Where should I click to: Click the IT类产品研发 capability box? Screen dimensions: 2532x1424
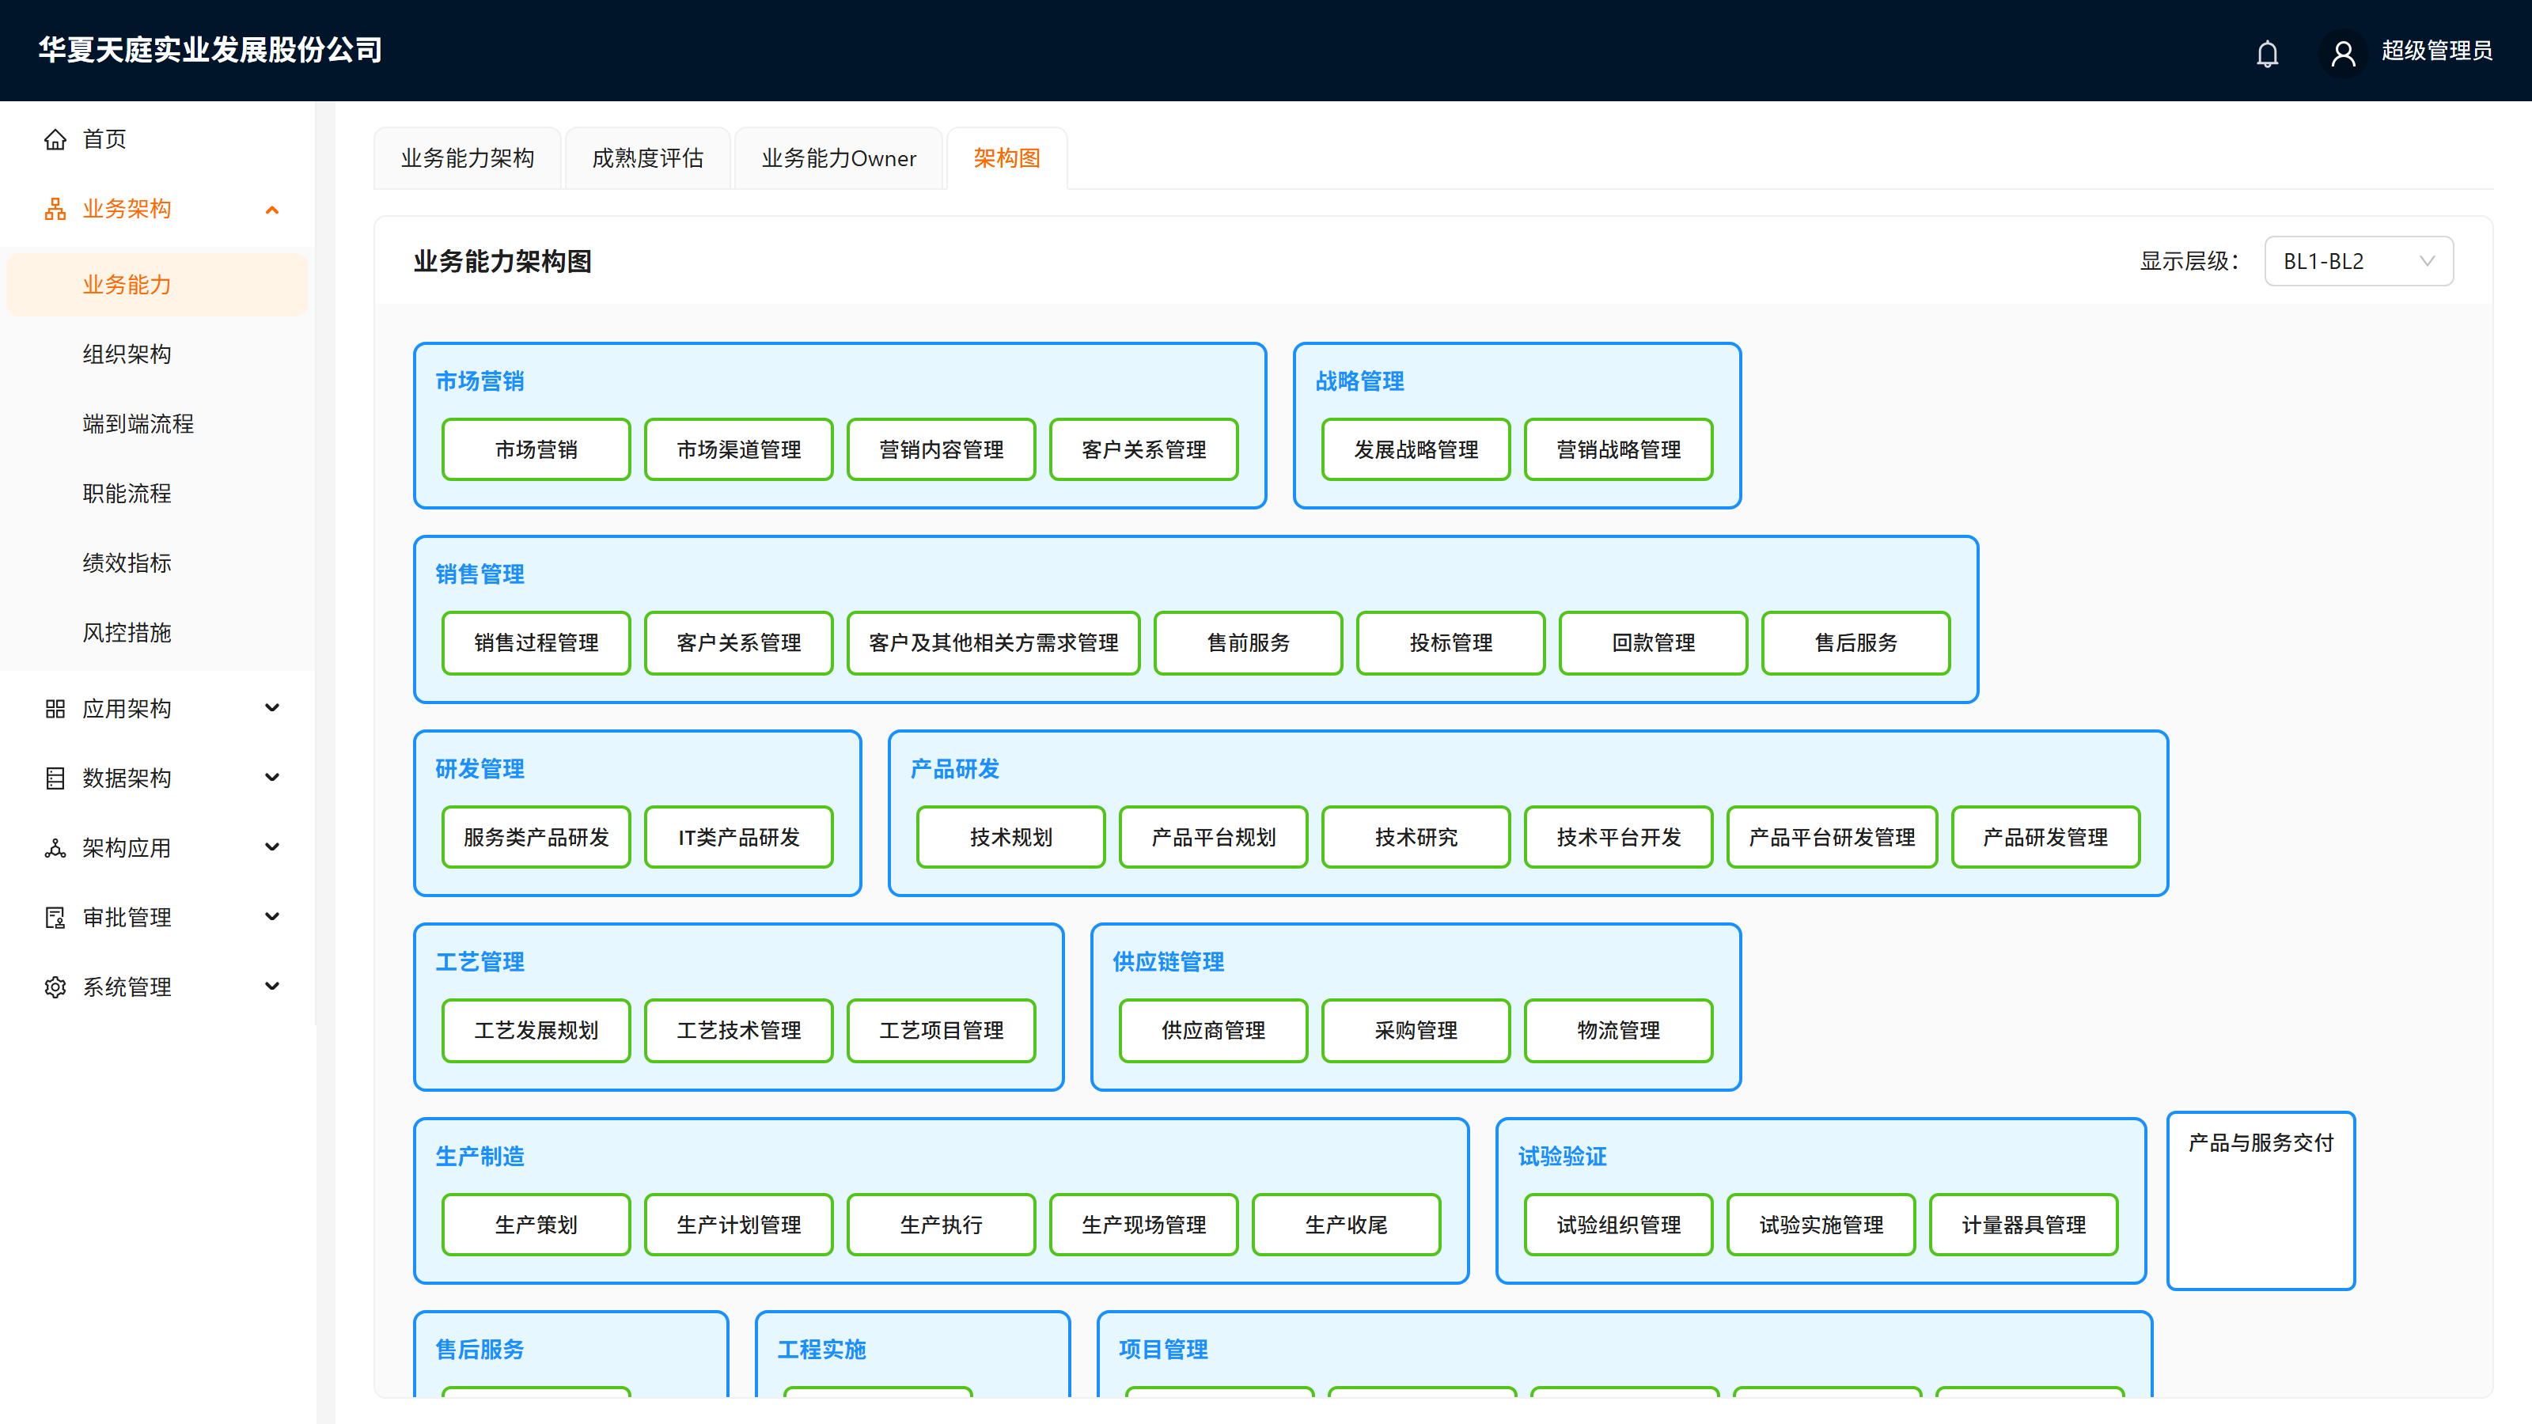coord(738,839)
